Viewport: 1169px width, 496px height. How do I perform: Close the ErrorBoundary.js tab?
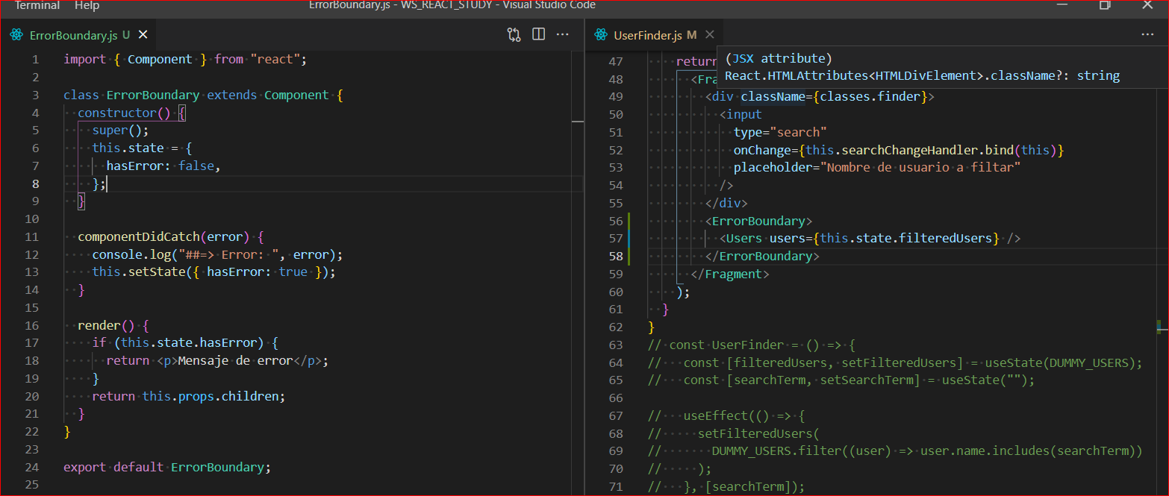click(143, 34)
